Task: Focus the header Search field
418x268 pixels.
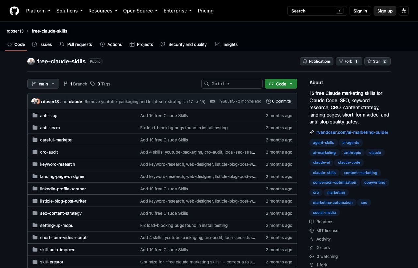Action: (317, 11)
